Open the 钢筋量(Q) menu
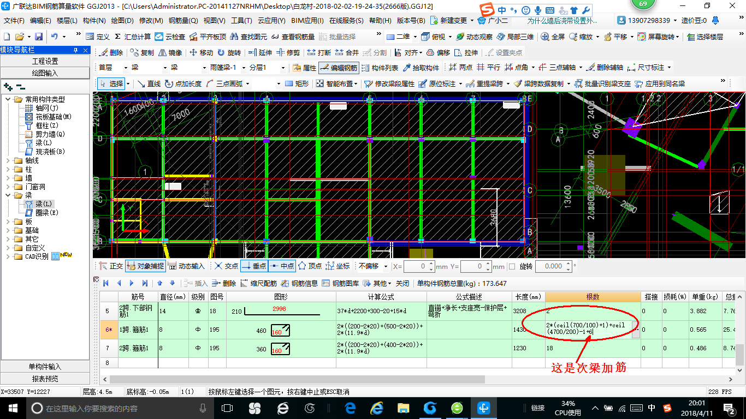The height and width of the screenshot is (419, 746). pos(183,21)
